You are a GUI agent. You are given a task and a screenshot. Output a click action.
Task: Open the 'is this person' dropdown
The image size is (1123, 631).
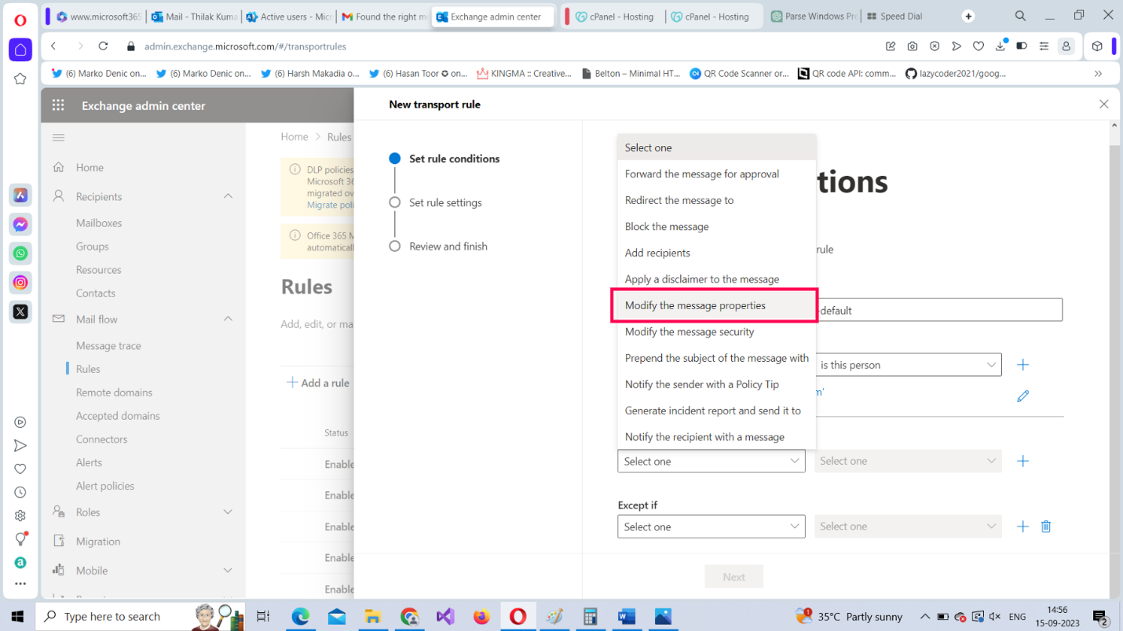(x=908, y=365)
